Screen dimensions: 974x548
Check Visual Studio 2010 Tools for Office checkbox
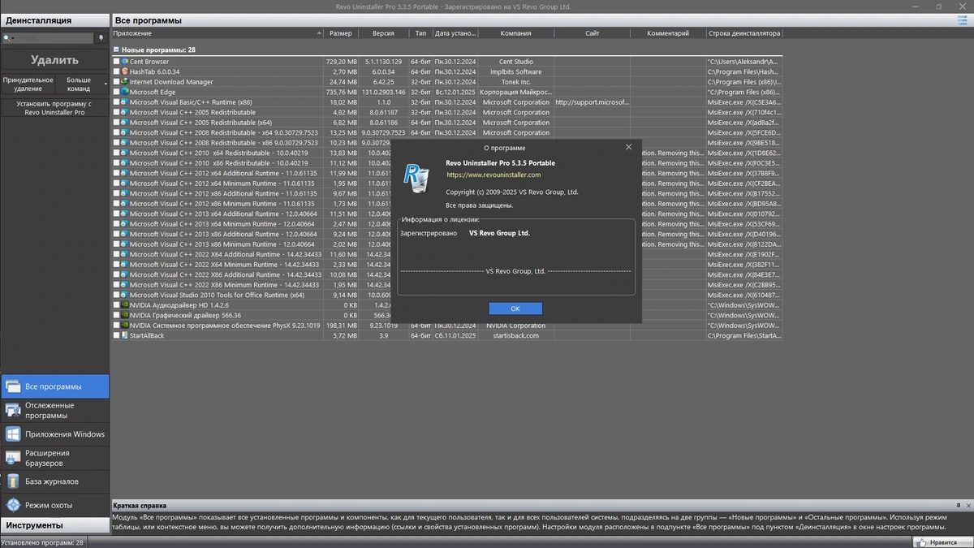[x=116, y=295]
